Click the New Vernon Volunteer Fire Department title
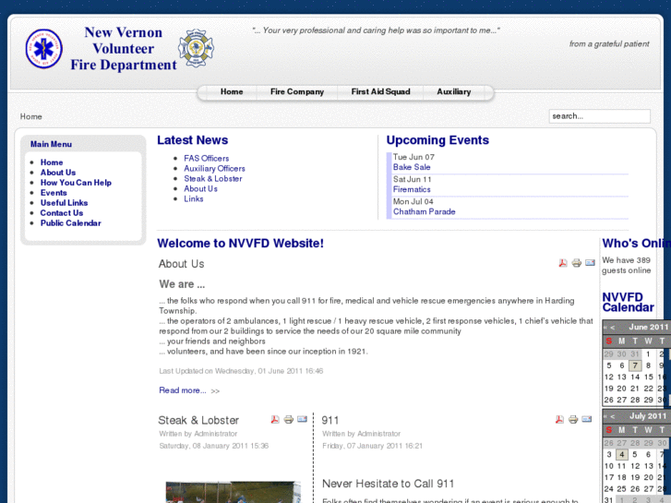Screen dimensions: 671x503 click(x=124, y=48)
